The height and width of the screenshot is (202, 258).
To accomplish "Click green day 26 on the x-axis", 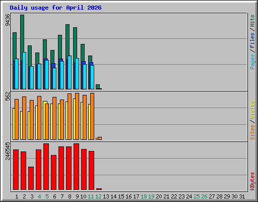I will 204,196.
